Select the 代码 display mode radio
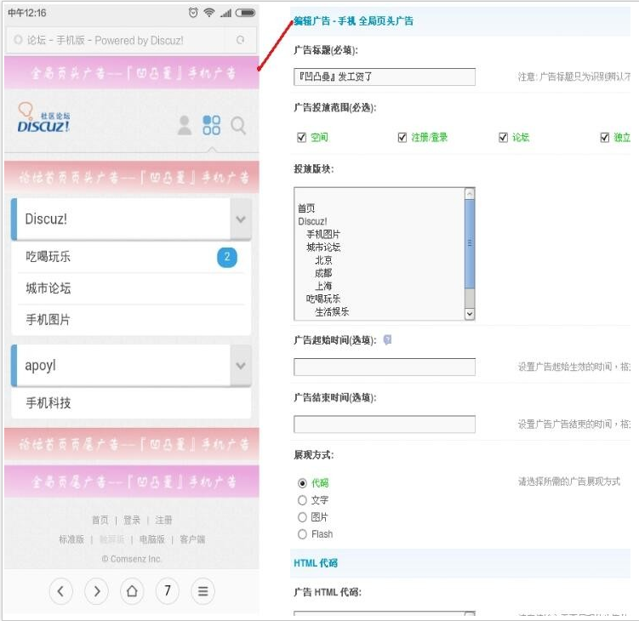639x621 pixels. point(302,483)
